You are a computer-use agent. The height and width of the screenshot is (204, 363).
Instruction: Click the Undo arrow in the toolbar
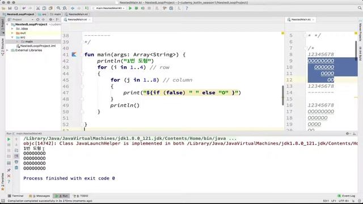[x=24, y=8]
